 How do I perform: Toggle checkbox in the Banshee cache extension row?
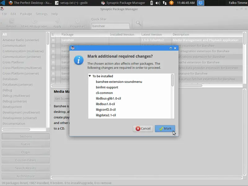[53, 62]
